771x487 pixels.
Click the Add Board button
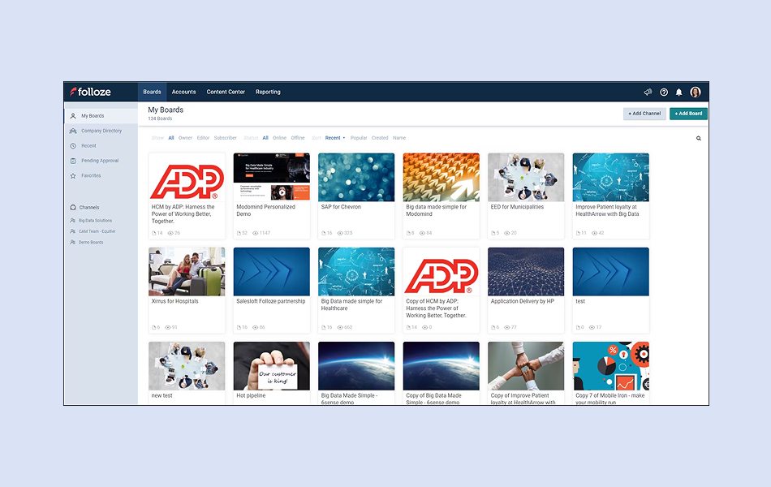point(688,114)
